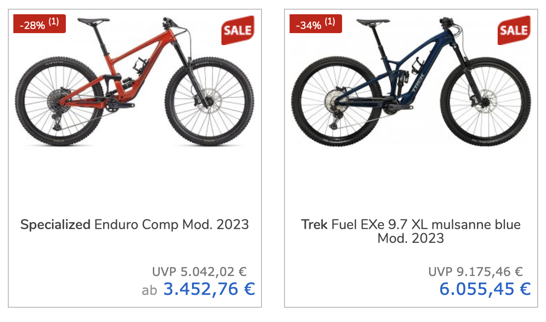This screenshot has height=322, width=546.
Task: Click the SALE badge on the Trek Fuel EXe card
Action: (x=514, y=30)
